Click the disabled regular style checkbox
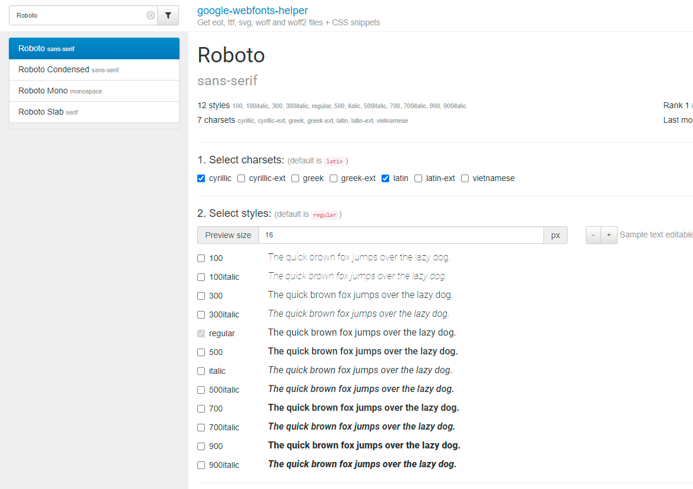This screenshot has height=489, width=693. pos(201,333)
